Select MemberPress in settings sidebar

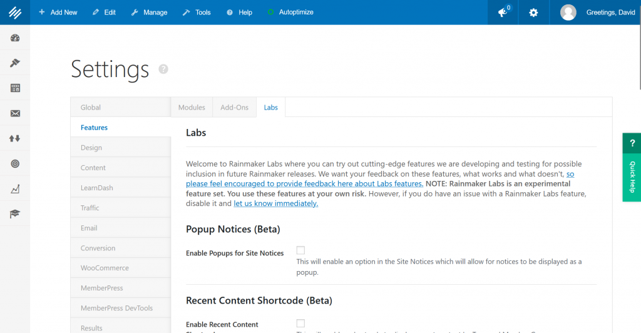pyautogui.click(x=121, y=288)
